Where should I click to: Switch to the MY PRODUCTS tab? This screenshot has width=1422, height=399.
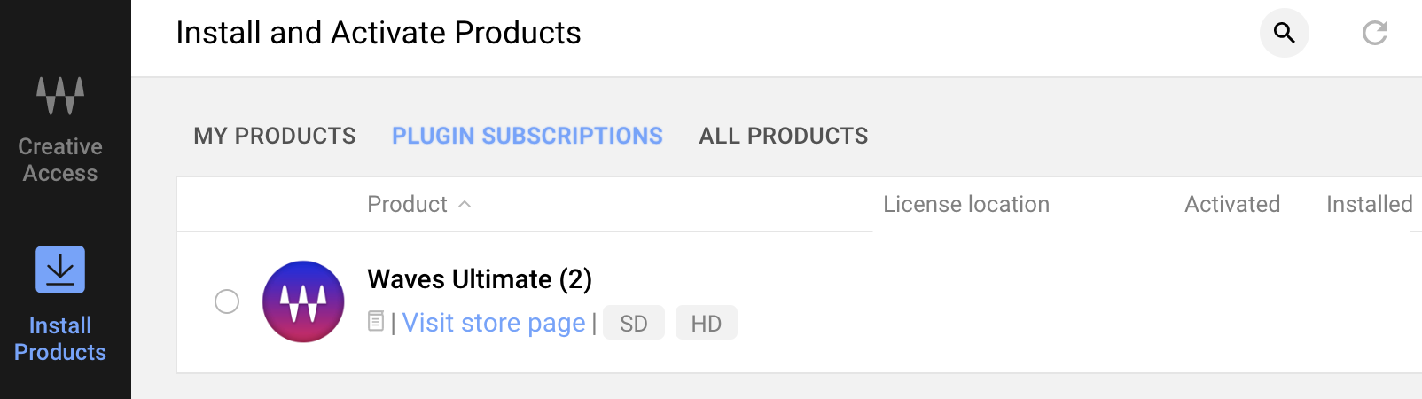pos(275,136)
